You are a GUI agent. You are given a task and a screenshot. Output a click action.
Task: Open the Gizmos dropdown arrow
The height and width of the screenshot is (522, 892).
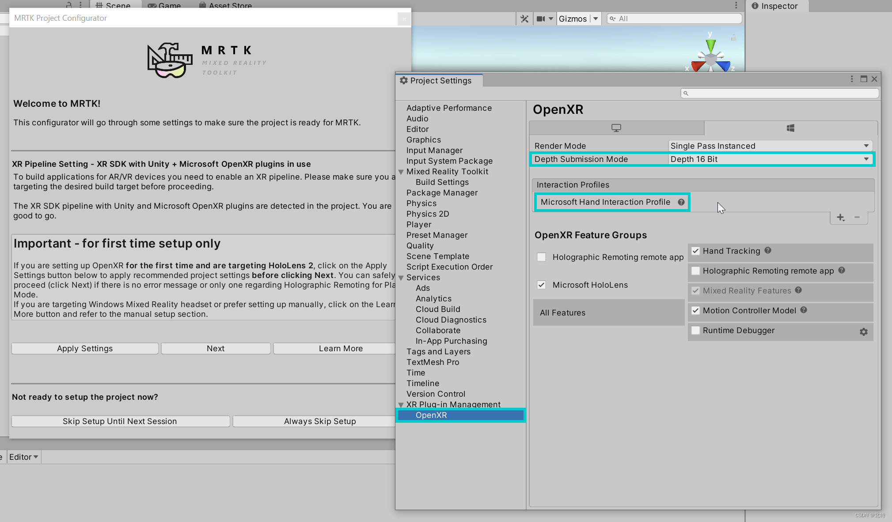coord(596,19)
